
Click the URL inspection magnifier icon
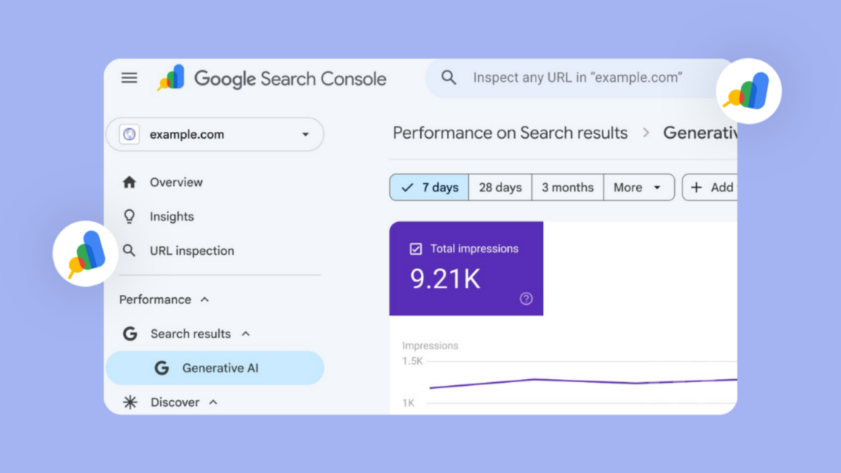click(x=129, y=251)
